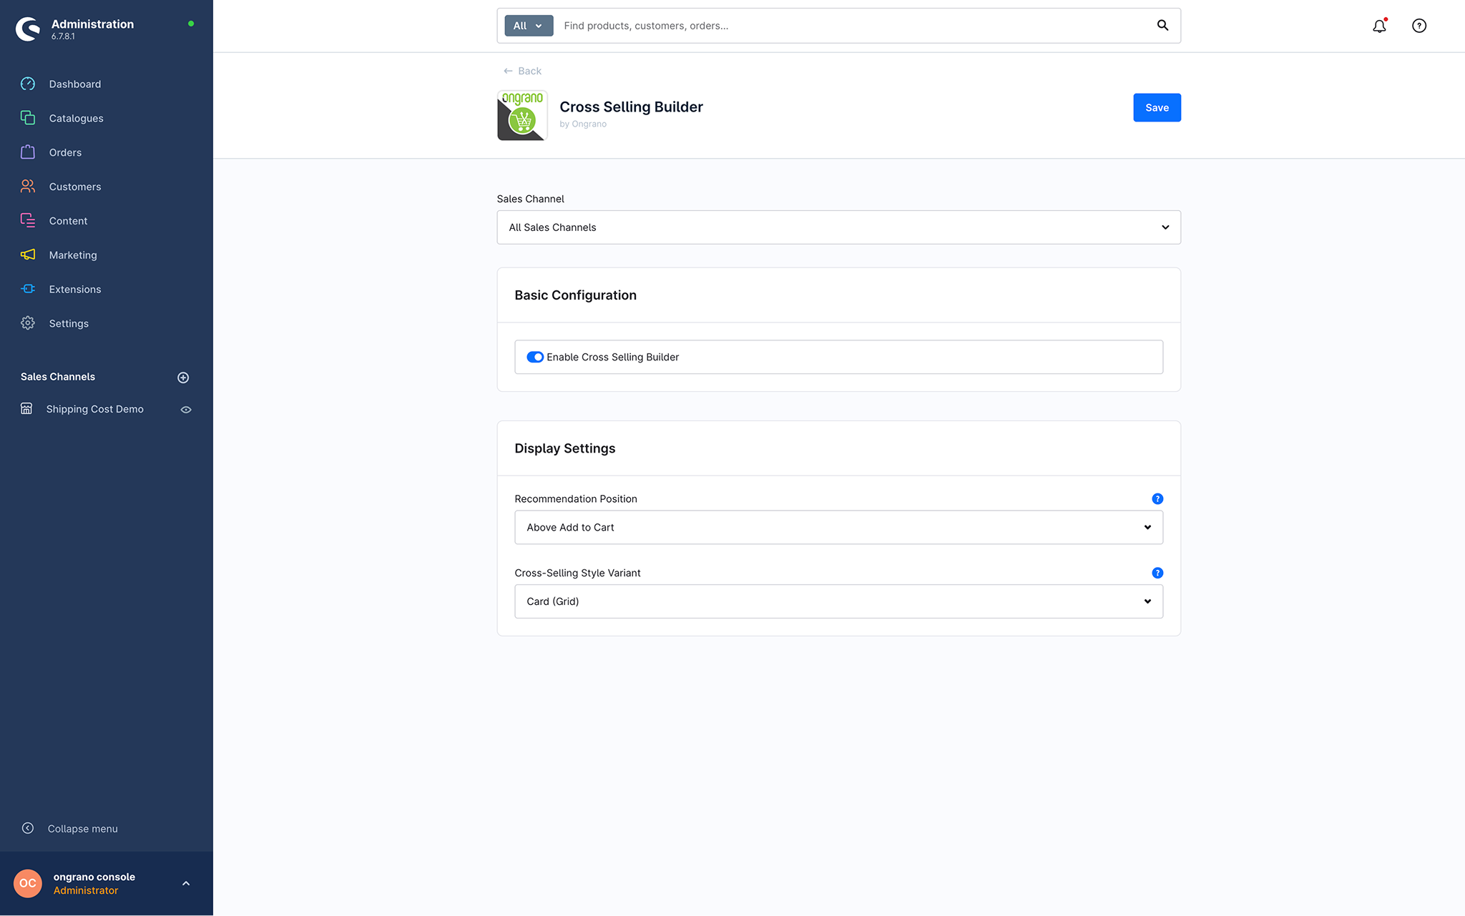Click the Catalogues icon in sidebar
This screenshot has height=916, width=1465.
28,118
